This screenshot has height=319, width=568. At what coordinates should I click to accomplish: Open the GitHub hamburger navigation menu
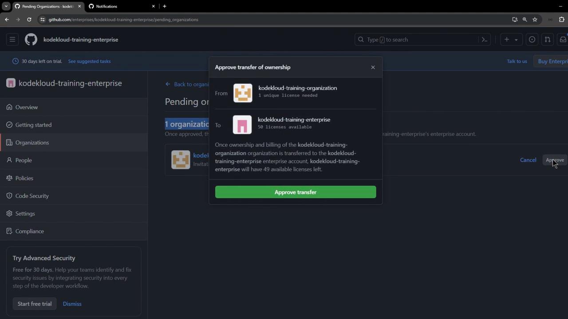(12, 39)
